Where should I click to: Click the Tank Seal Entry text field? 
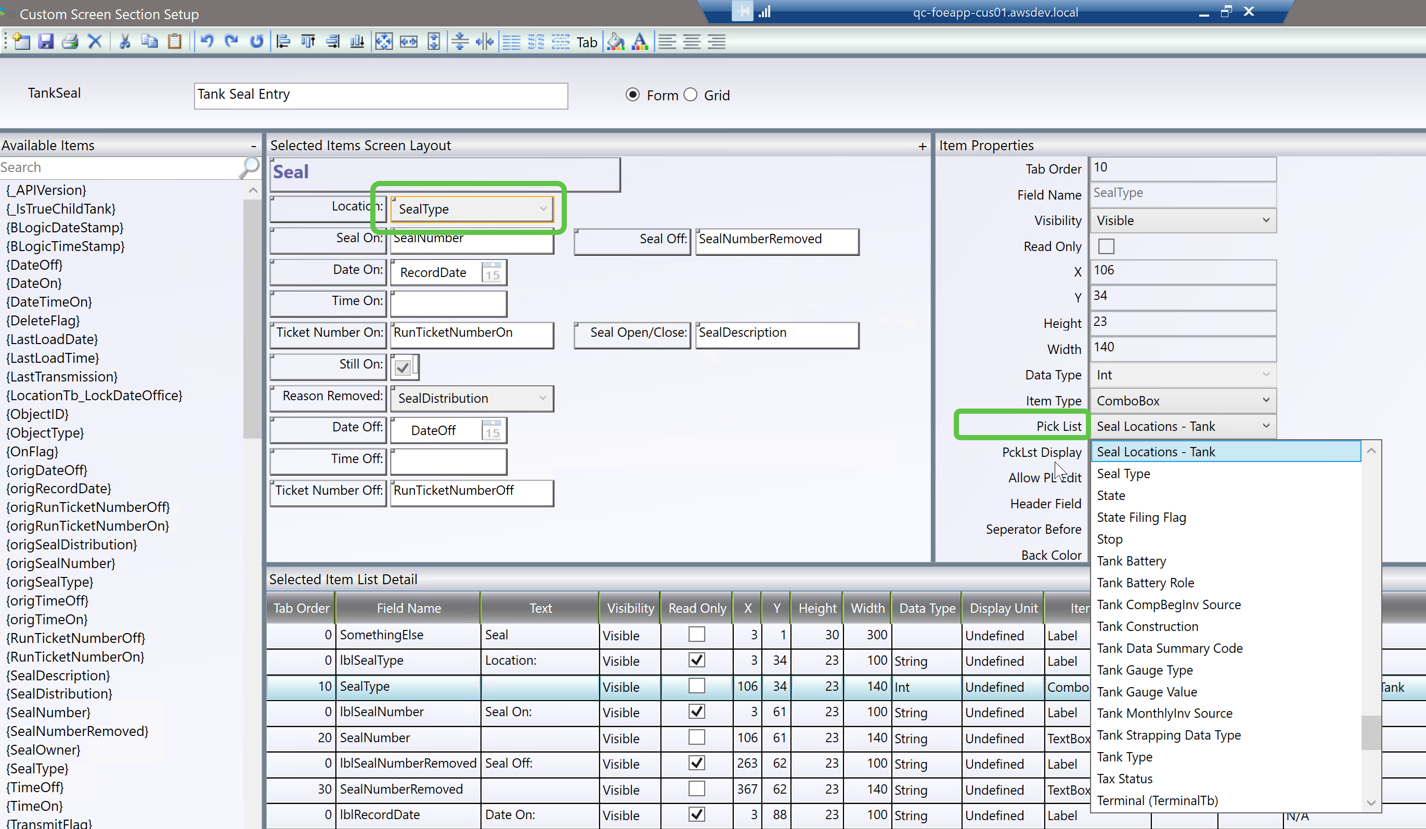[x=380, y=95]
